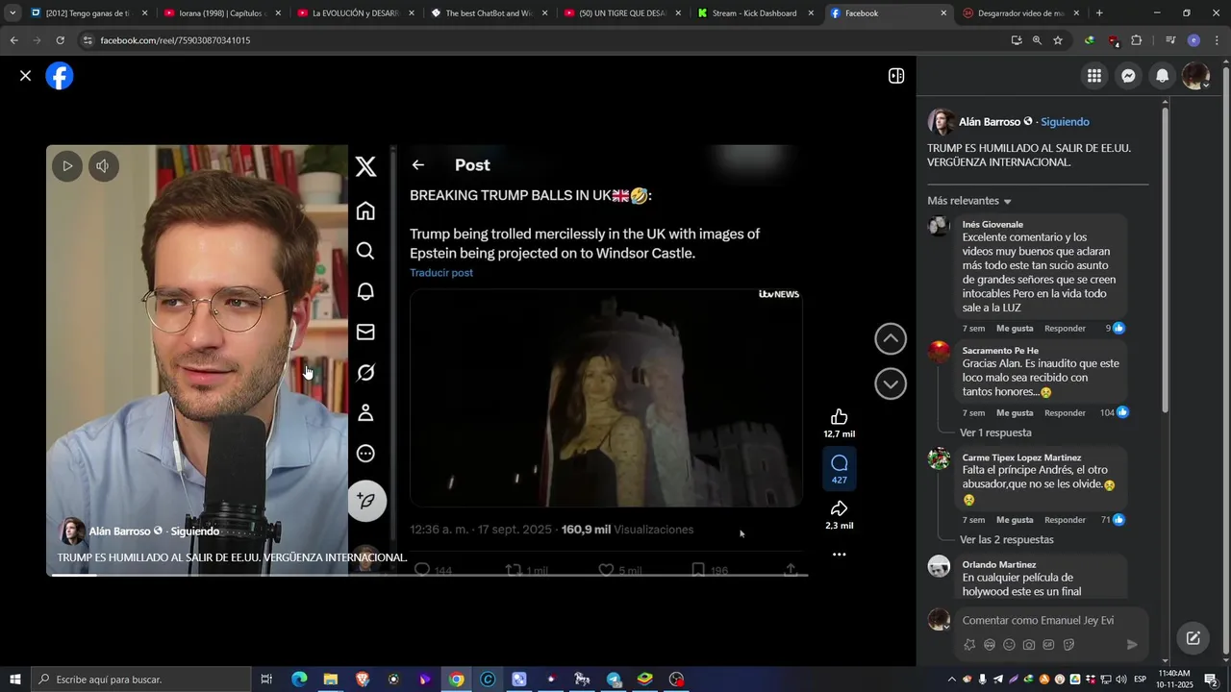
Task: Bookmark this page with the star
Action: pyautogui.click(x=1058, y=40)
